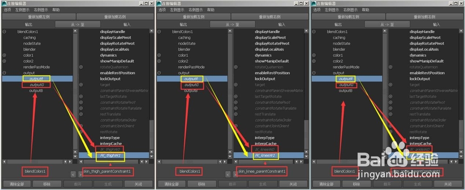Collapse output attribute in knee constraint window

pos(159,73)
